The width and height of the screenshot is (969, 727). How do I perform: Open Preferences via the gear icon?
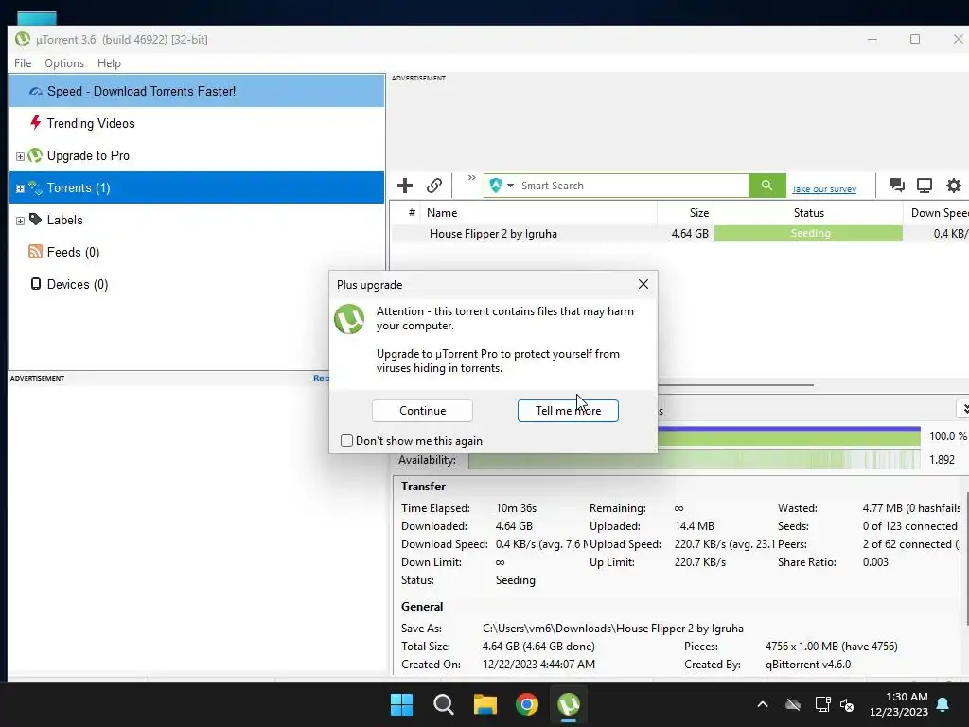tap(954, 186)
